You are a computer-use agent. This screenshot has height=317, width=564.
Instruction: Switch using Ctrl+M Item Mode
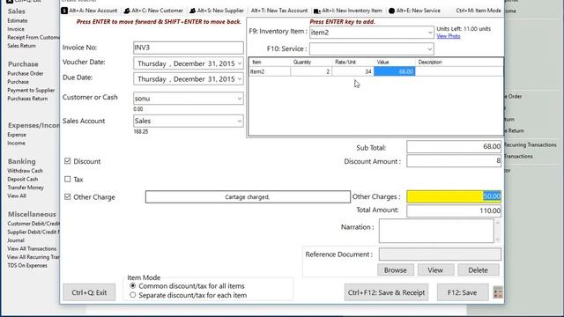[479, 11]
